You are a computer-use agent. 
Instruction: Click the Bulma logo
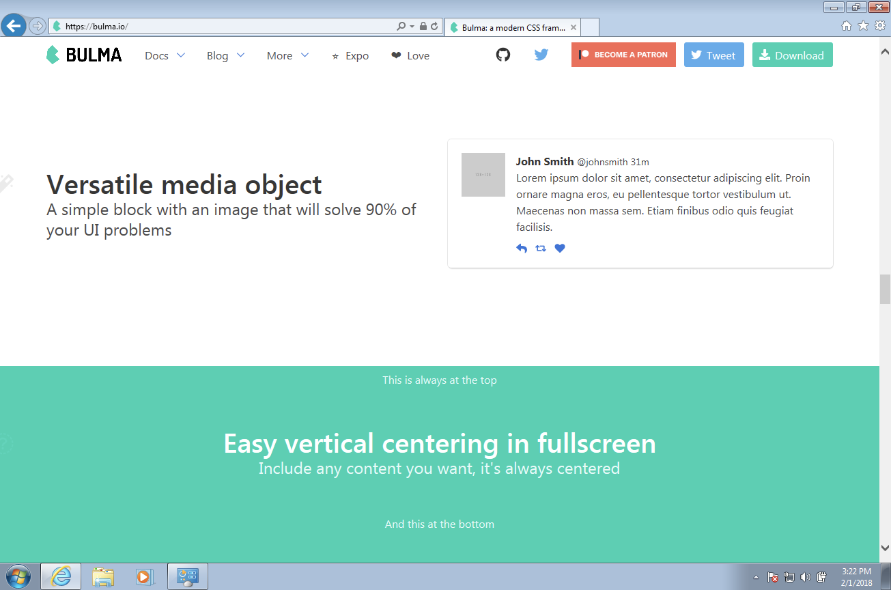83,55
